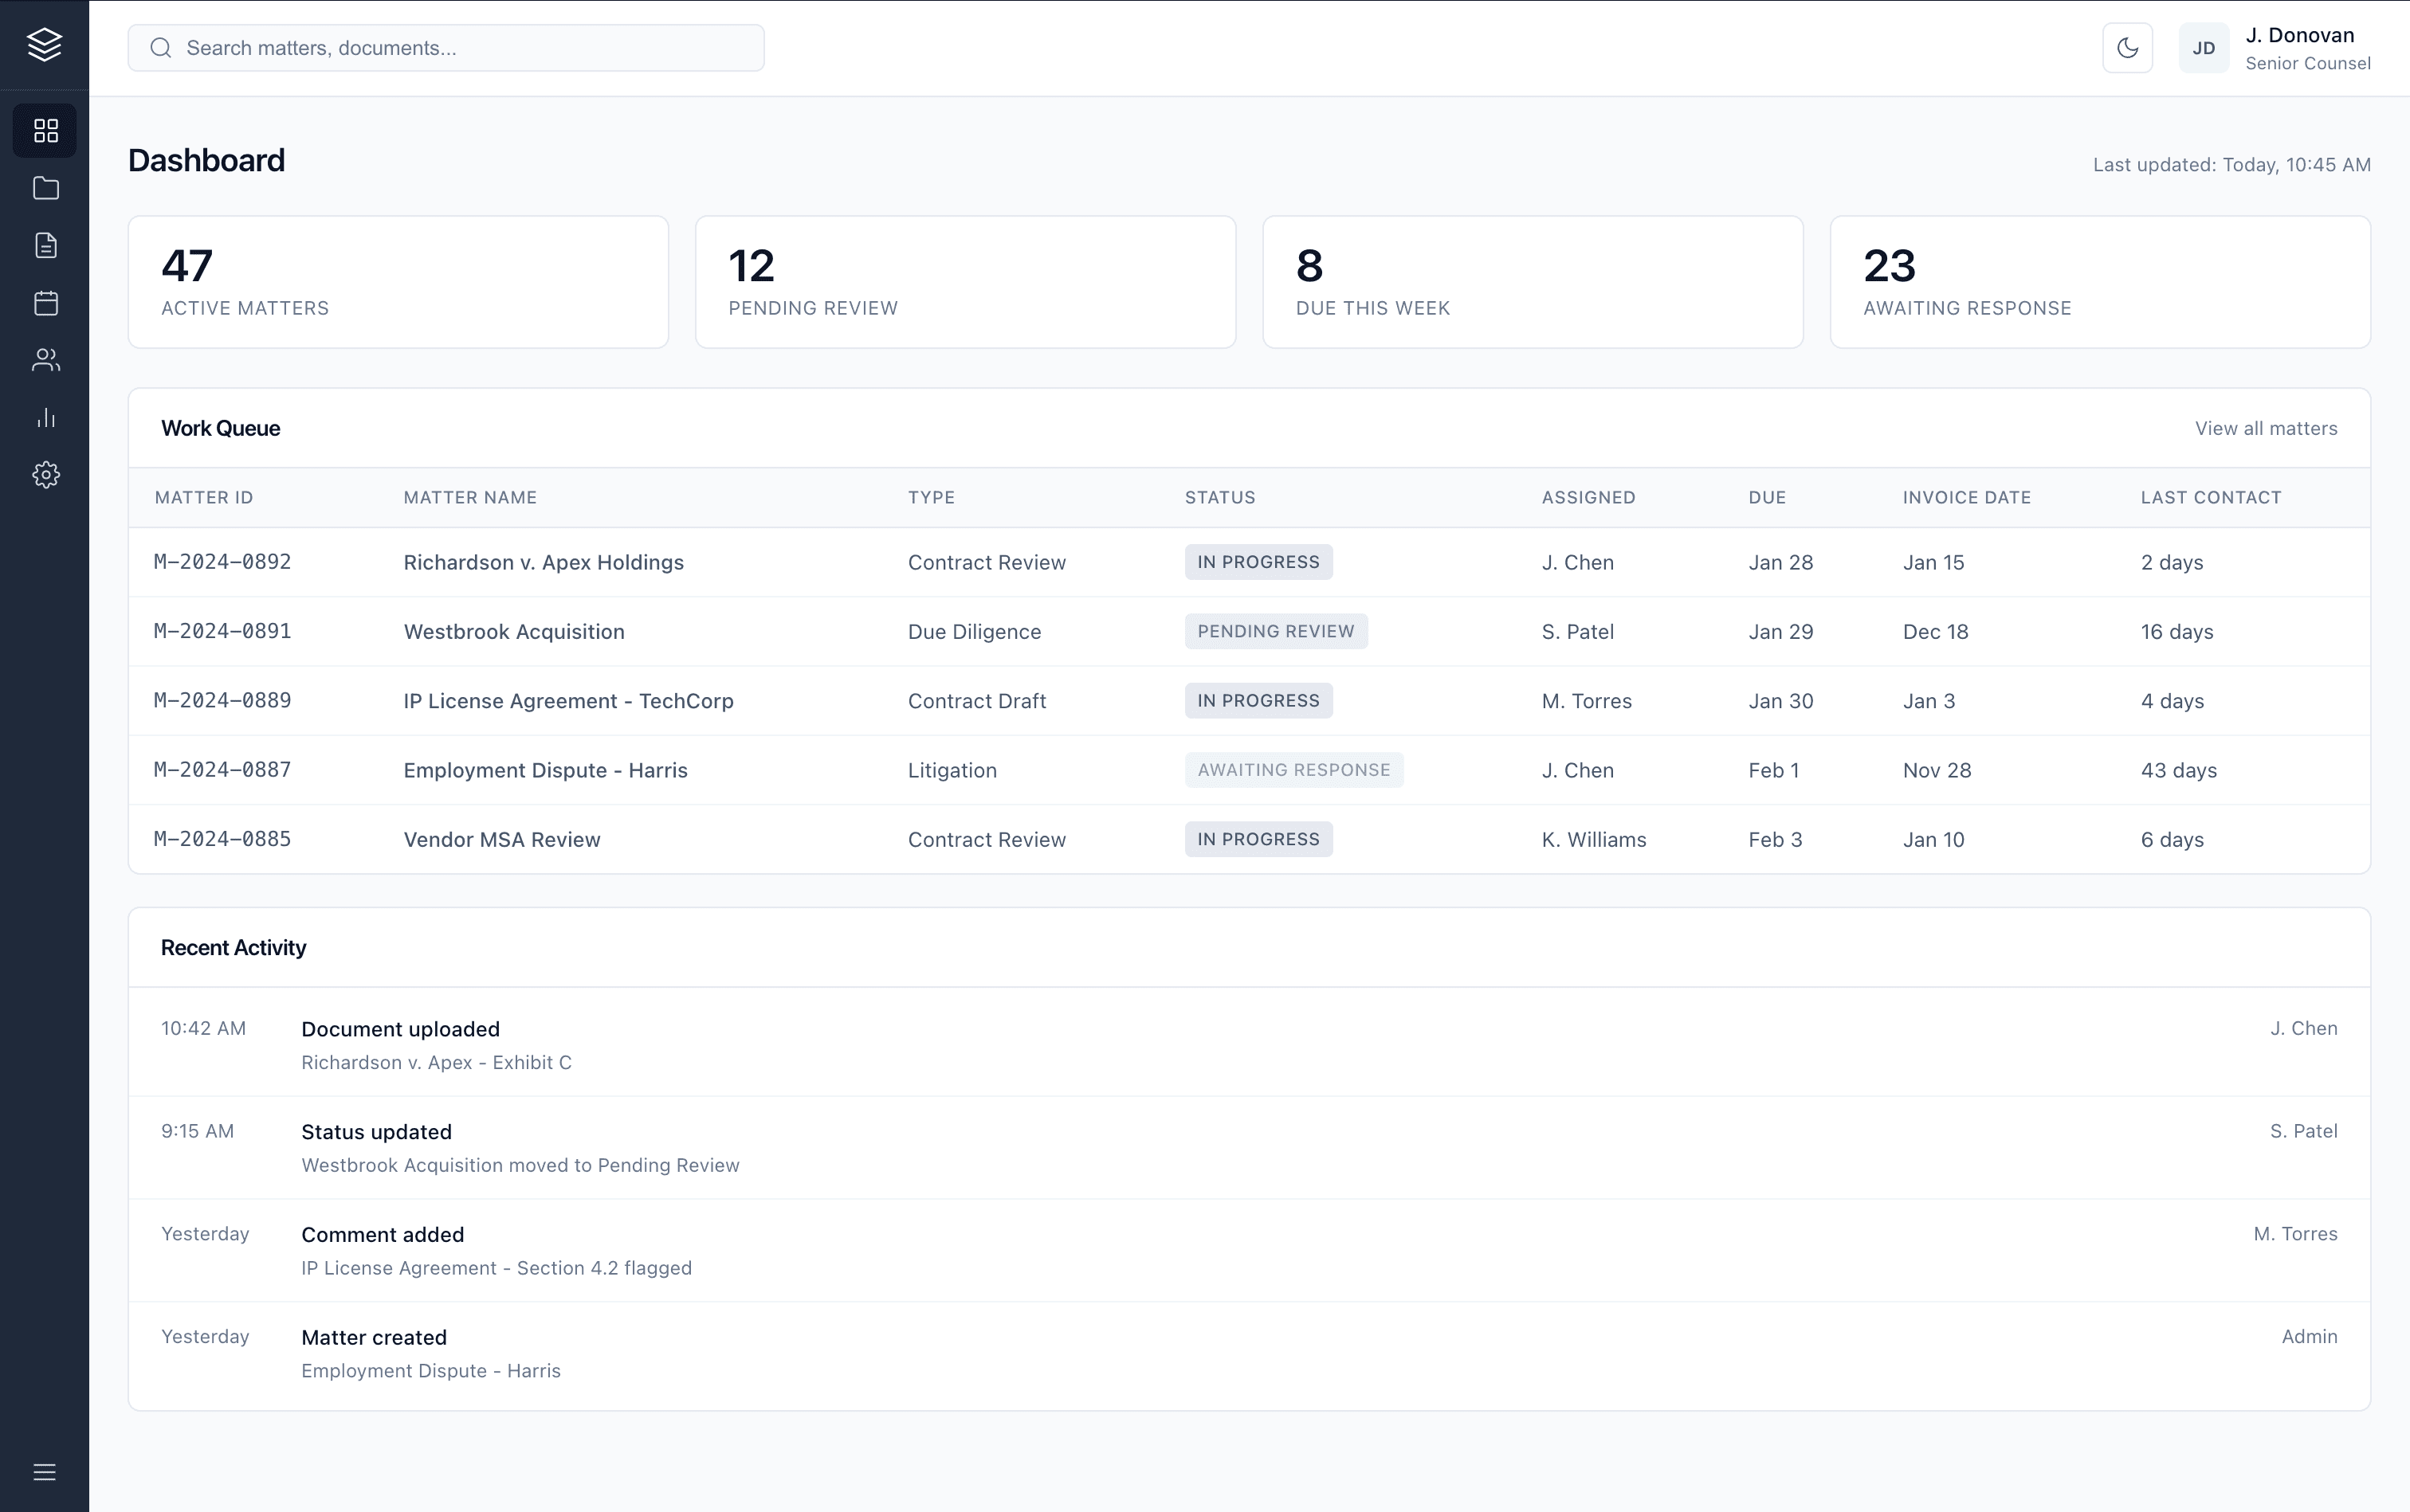Screen dimensions: 2410x1512
Task: Open the Dashboard grid icon in sidebar
Action: pyautogui.click(x=45, y=131)
